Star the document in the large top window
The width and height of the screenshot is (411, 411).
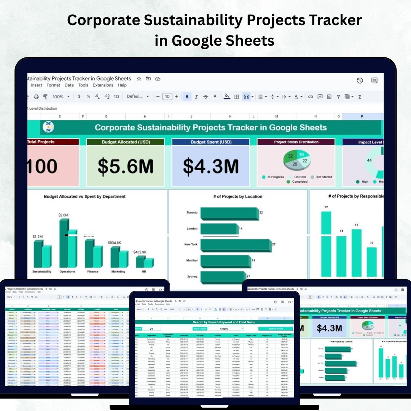click(x=139, y=79)
